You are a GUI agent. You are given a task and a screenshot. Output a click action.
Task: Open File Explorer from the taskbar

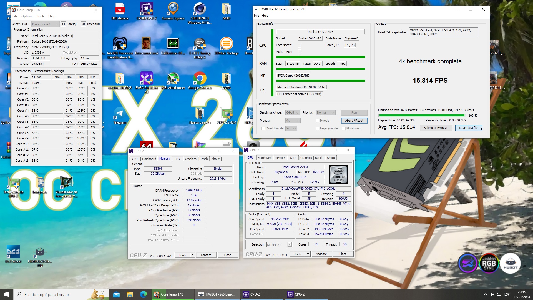pyautogui.click(x=130, y=294)
